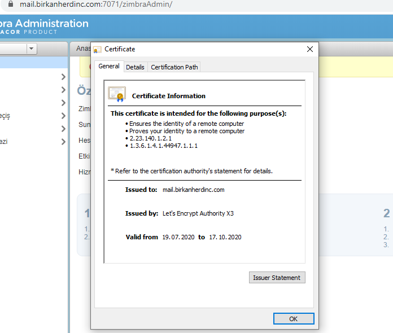Click the valid from date 19.07.2020
The image size is (393, 333).
click(x=178, y=237)
